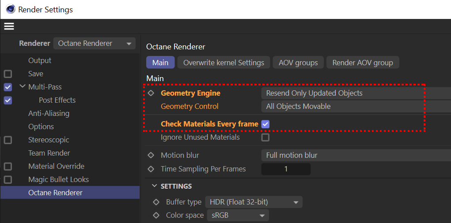451x223 pixels.
Task: Select Save in the settings list
Action: (36, 74)
